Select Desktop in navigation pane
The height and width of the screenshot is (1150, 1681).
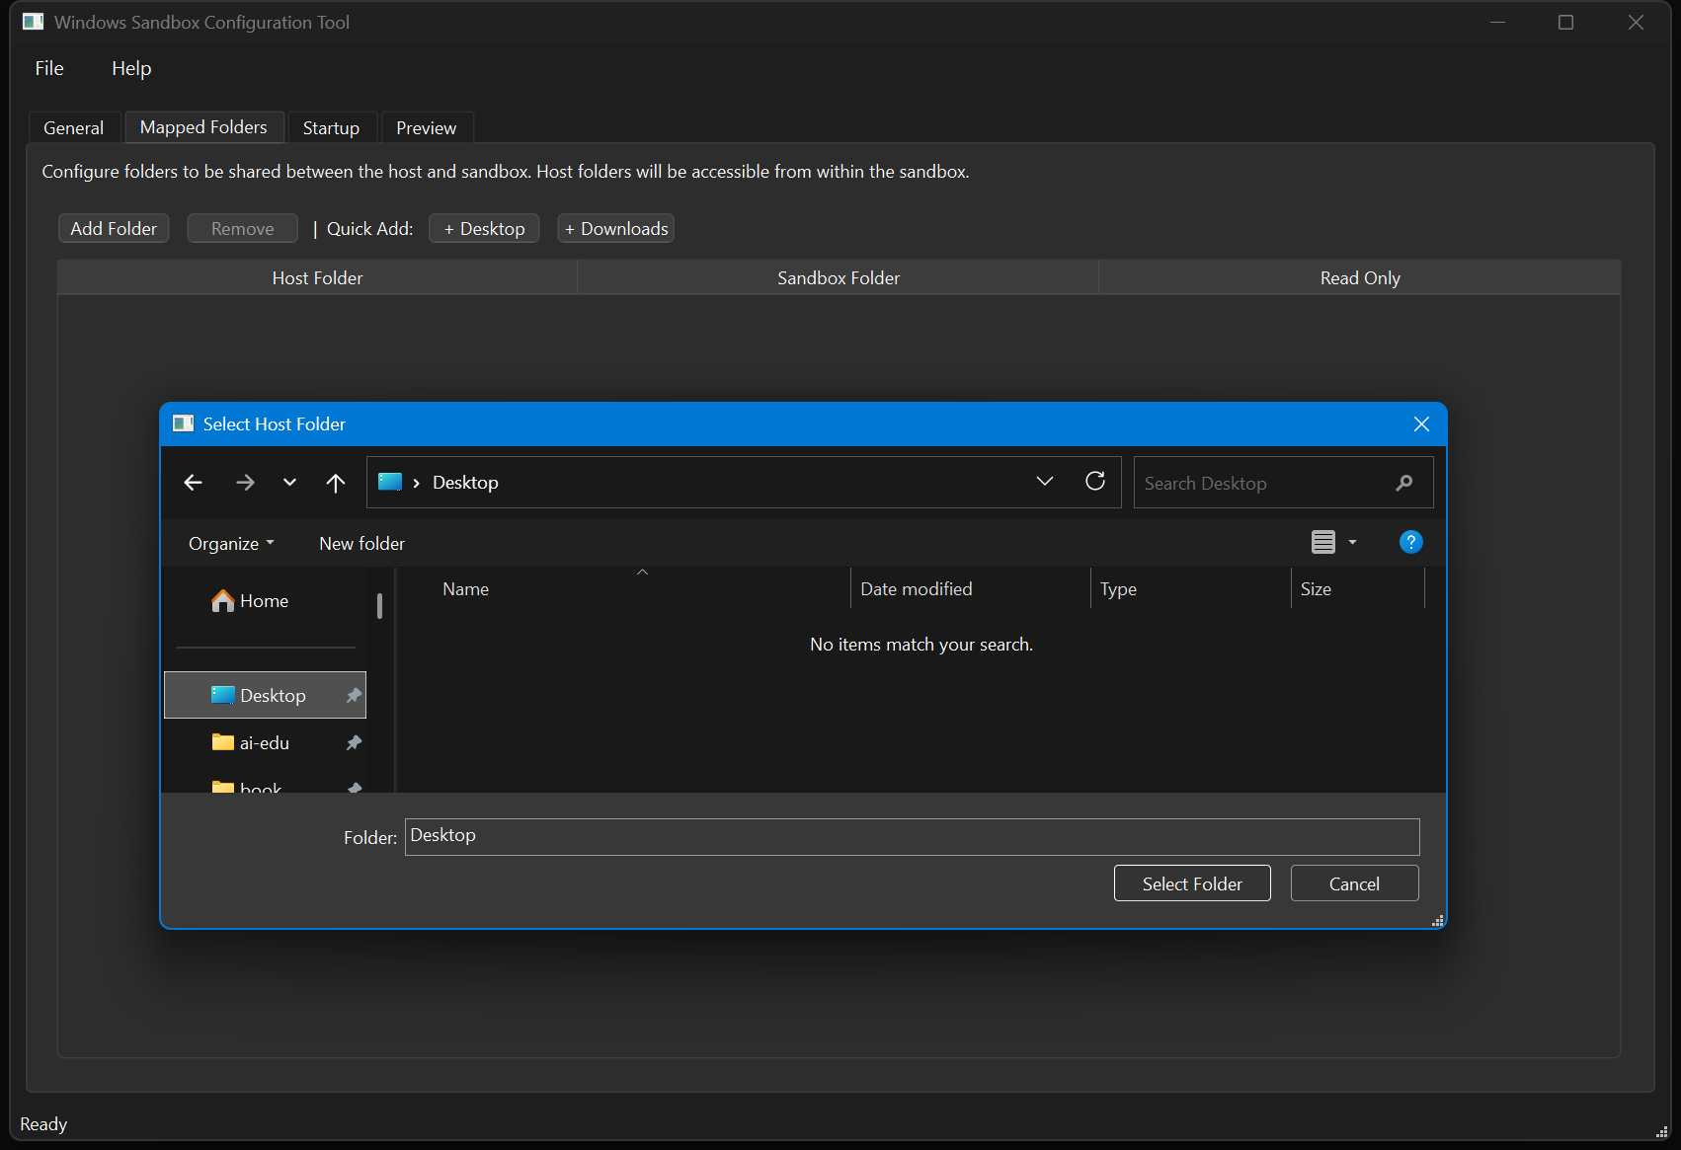pyautogui.click(x=265, y=695)
